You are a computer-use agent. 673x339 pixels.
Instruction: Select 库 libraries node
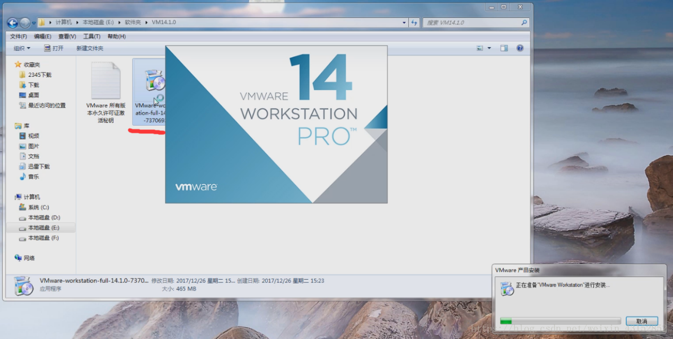pyautogui.click(x=22, y=126)
